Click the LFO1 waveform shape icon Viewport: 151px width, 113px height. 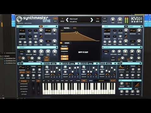tap(22, 67)
